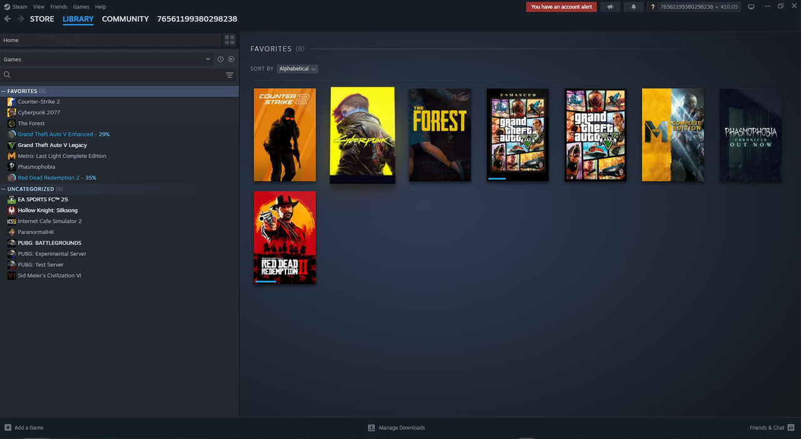Open library Home
Viewport: 801px width, 439px height.
pyautogui.click(x=111, y=40)
